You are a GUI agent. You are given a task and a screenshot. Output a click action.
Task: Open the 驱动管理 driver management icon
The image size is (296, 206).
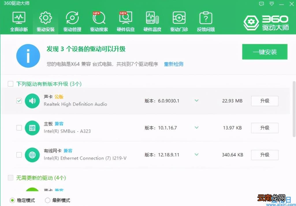click(72, 18)
